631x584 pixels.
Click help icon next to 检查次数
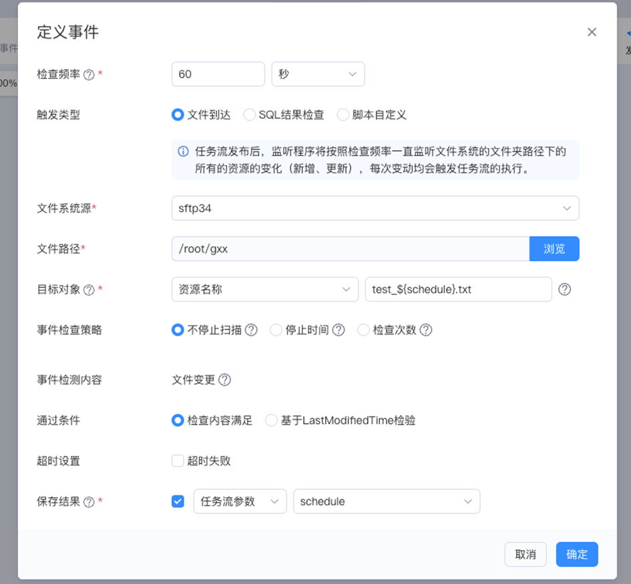tap(425, 330)
